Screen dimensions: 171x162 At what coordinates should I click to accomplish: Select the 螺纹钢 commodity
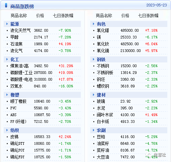[103, 86]
